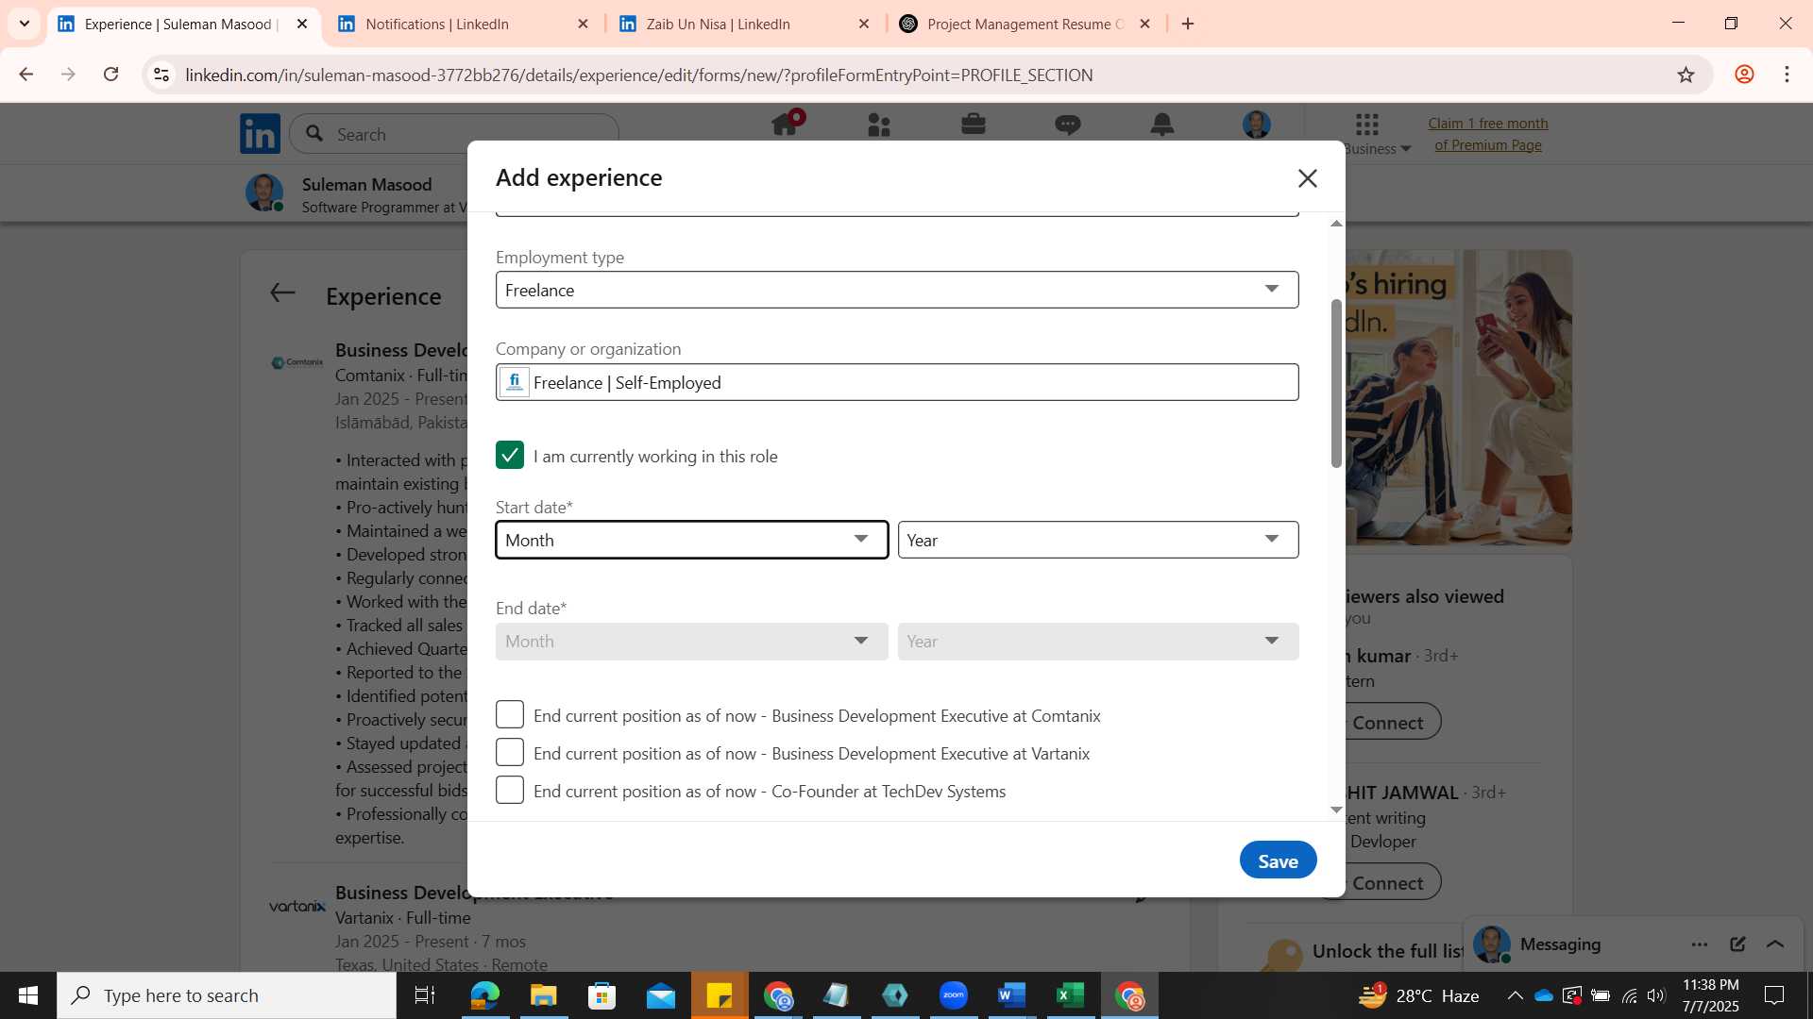The width and height of the screenshot is (1813, 1019).
Task: Click dialog scrollbar thumb
Action: click(x=1336, y=383)
